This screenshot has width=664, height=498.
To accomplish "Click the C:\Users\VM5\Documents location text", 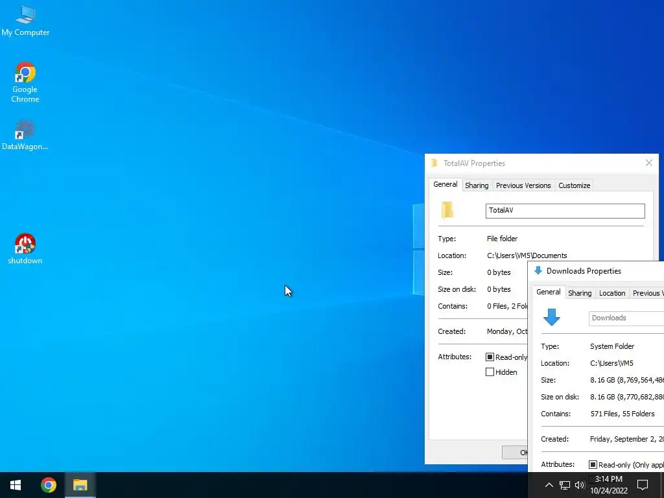I will click(527, 255).
